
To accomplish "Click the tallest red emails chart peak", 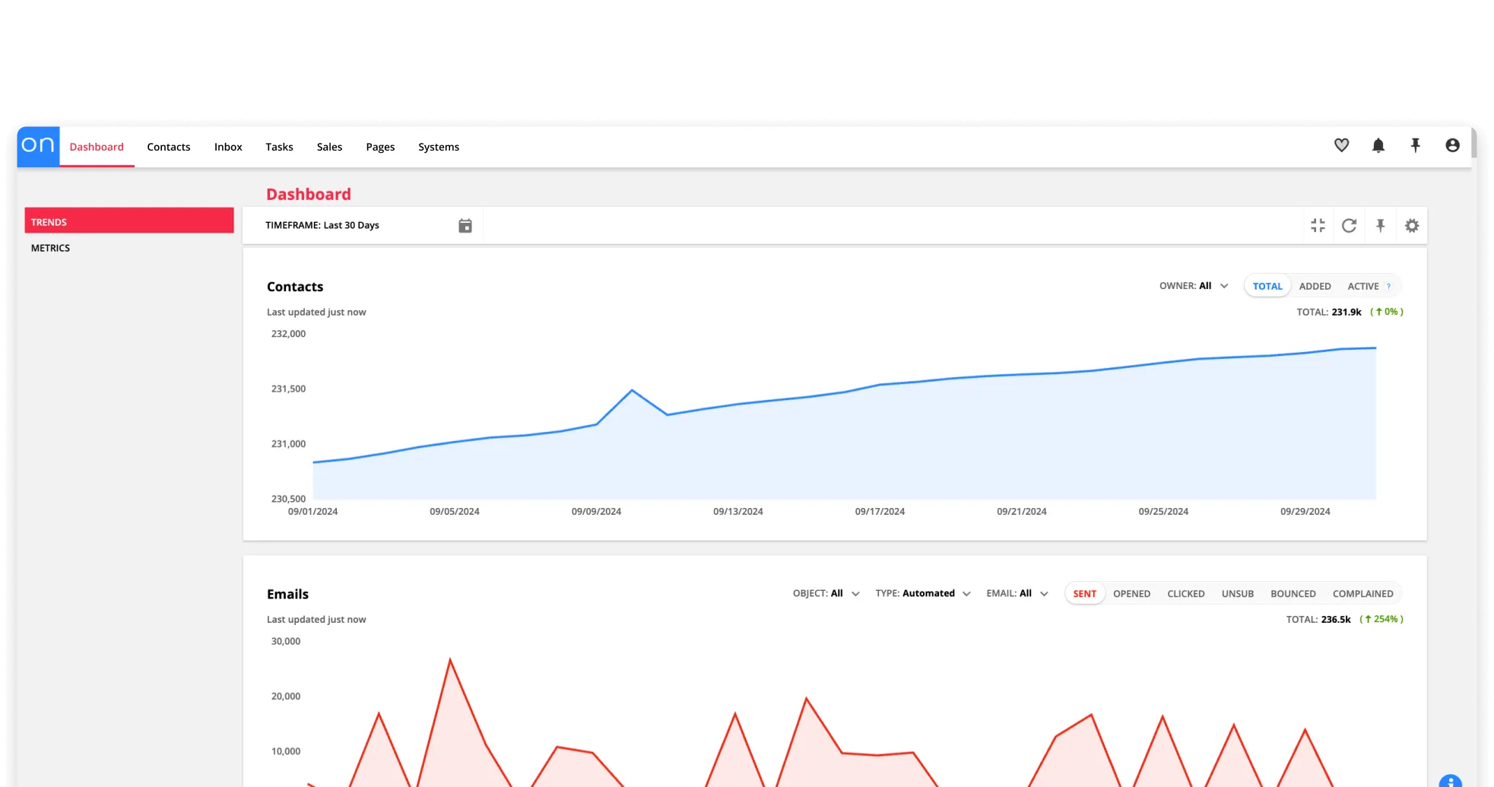I will [450, 660].
